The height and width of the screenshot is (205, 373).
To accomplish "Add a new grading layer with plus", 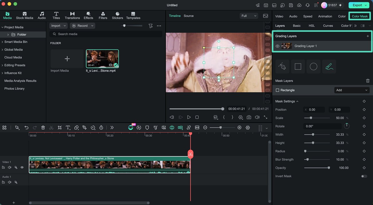I will point(368,36).
